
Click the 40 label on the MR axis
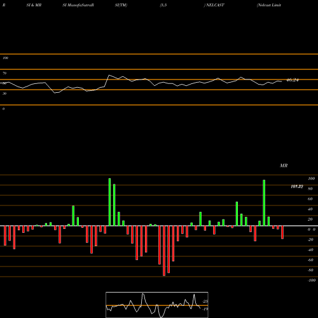[x=310, y=209]
